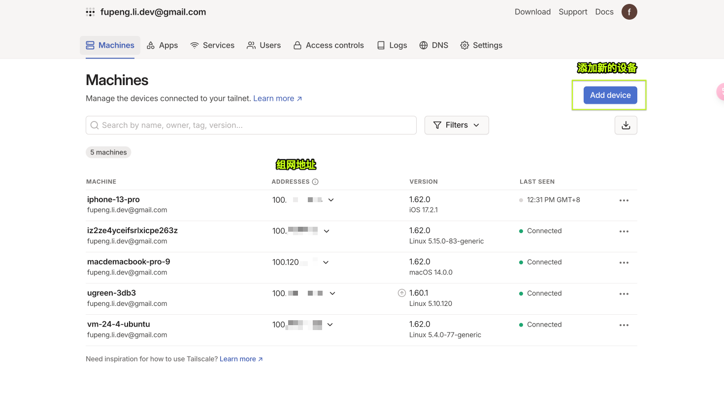The image size is (724, 394).
Task: Open the vm-24-4-ubuntu machine
Action: coord(119,324)
